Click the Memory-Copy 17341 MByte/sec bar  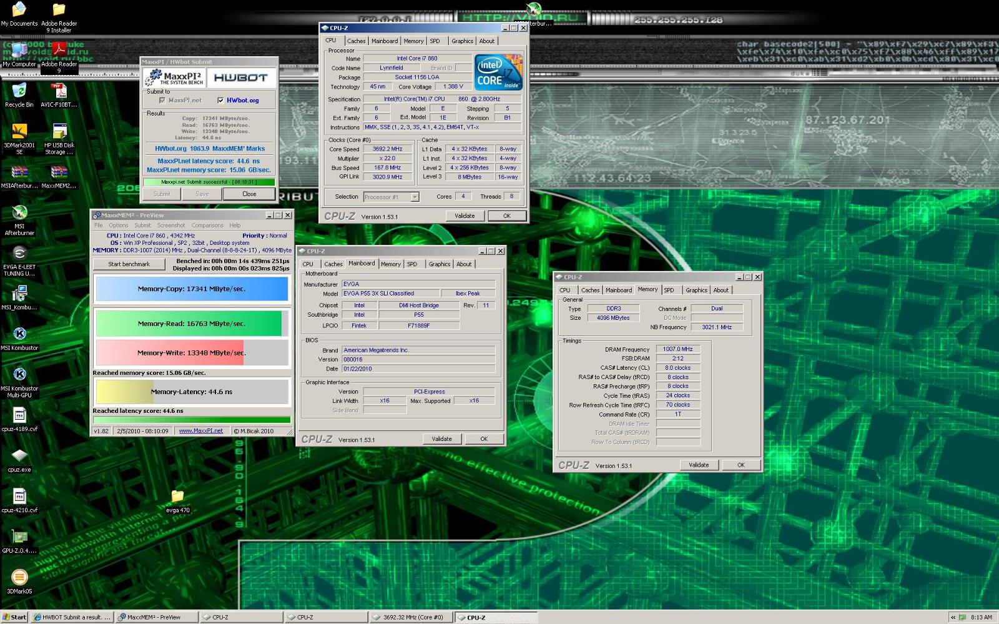point(192,289)
